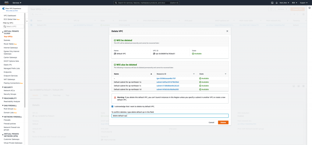Open link igw-0508dceaaa48a1f5f
This screenshot has width=312, height=145.
166,78
